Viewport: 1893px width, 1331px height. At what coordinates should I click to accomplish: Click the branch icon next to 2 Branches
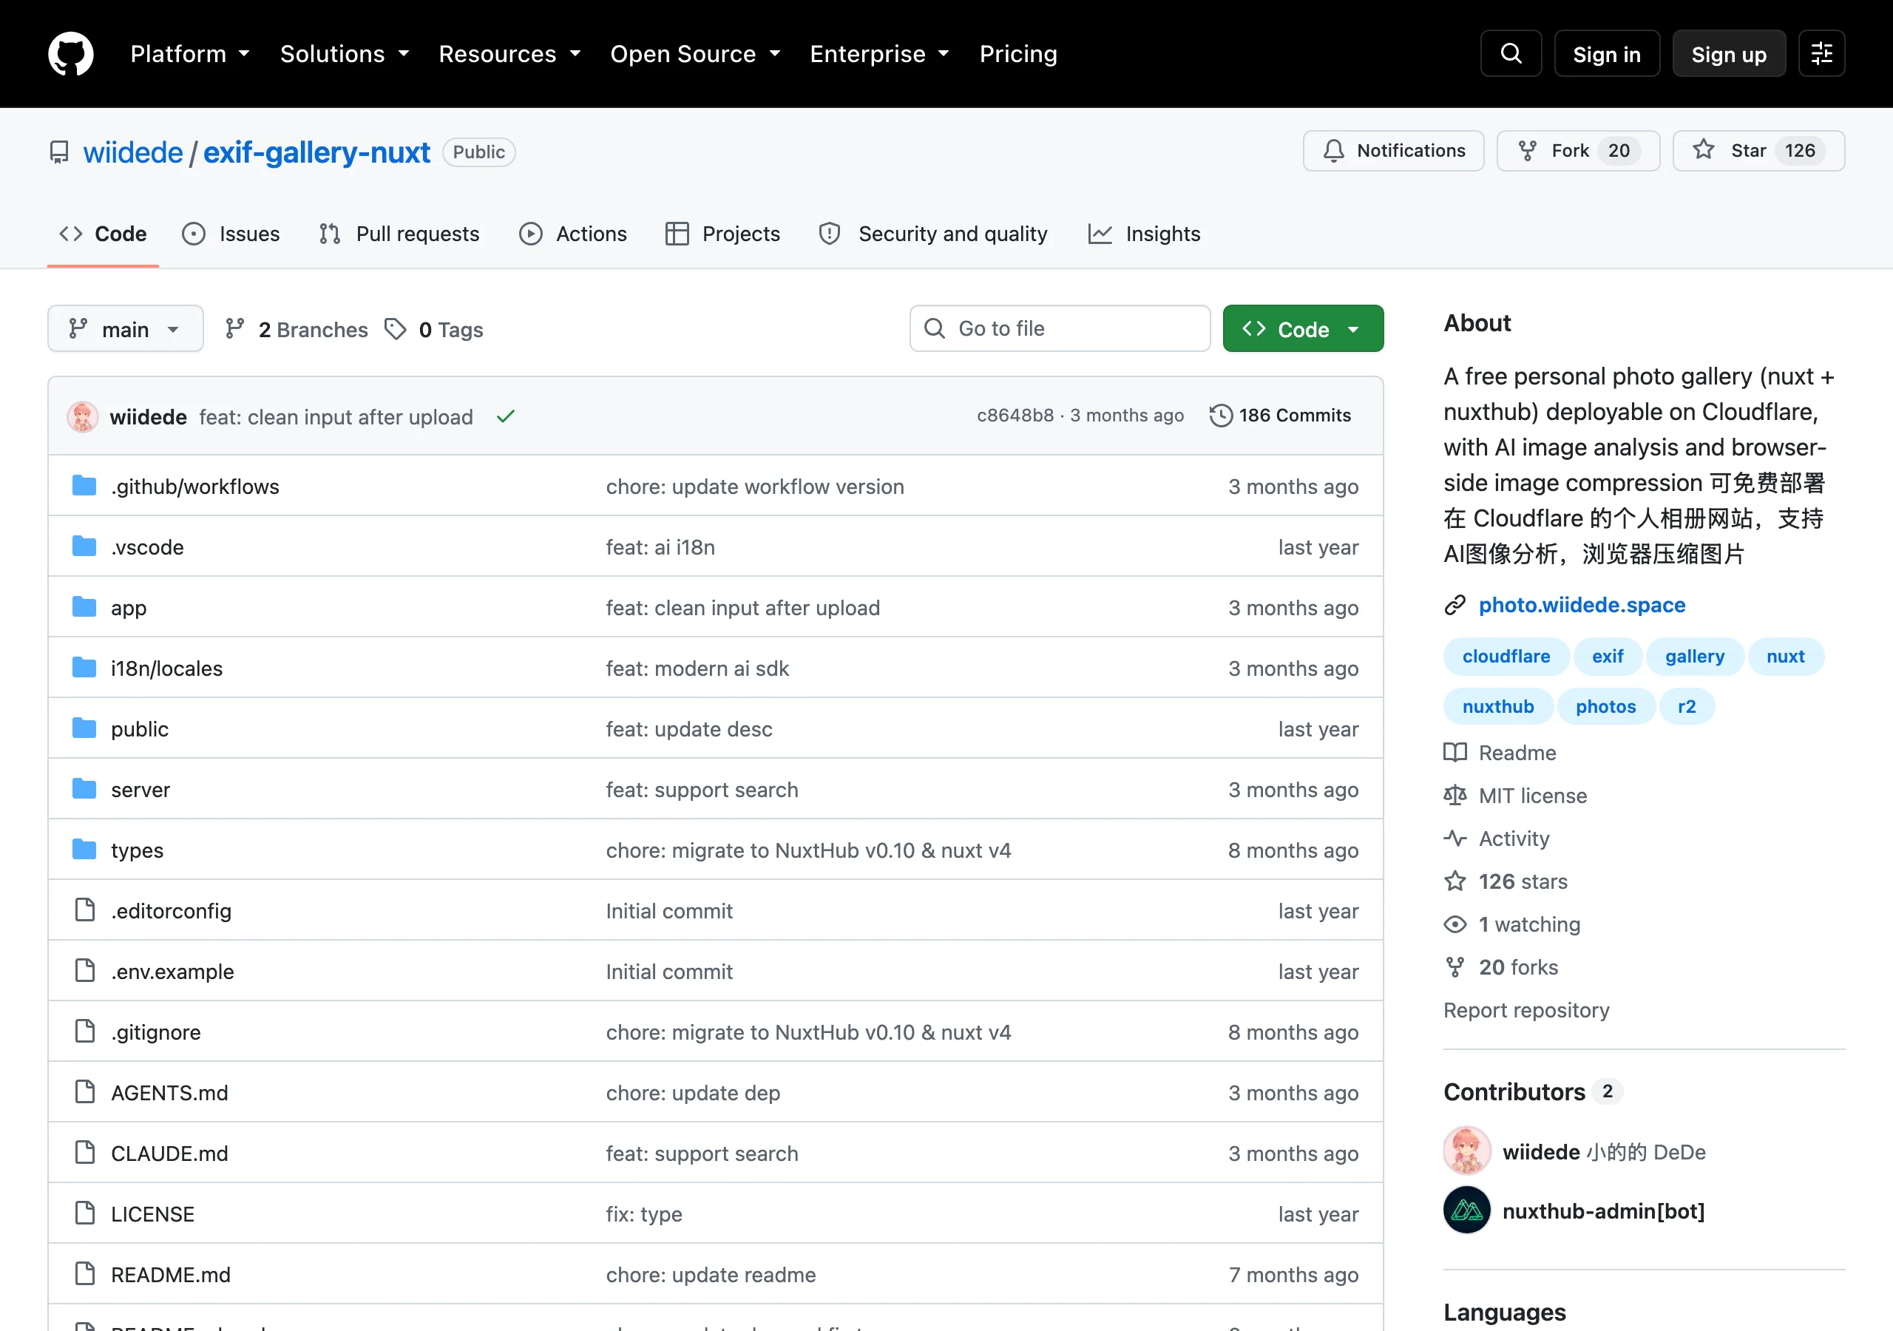click(235, 329)
